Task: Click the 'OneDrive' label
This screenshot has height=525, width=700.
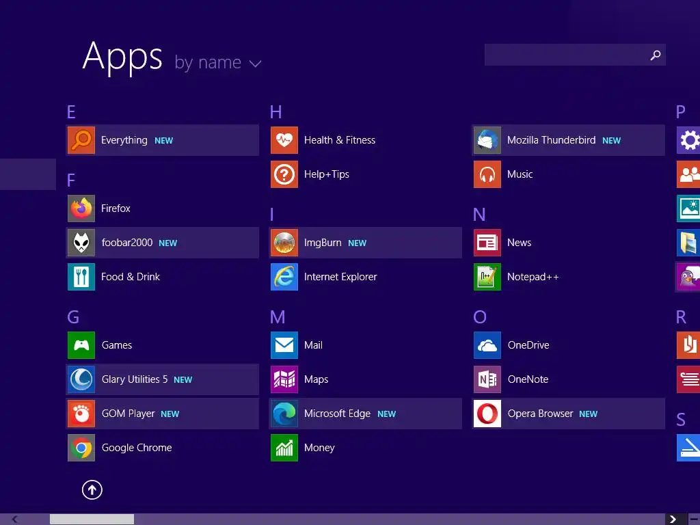Action: coord(528,345)
